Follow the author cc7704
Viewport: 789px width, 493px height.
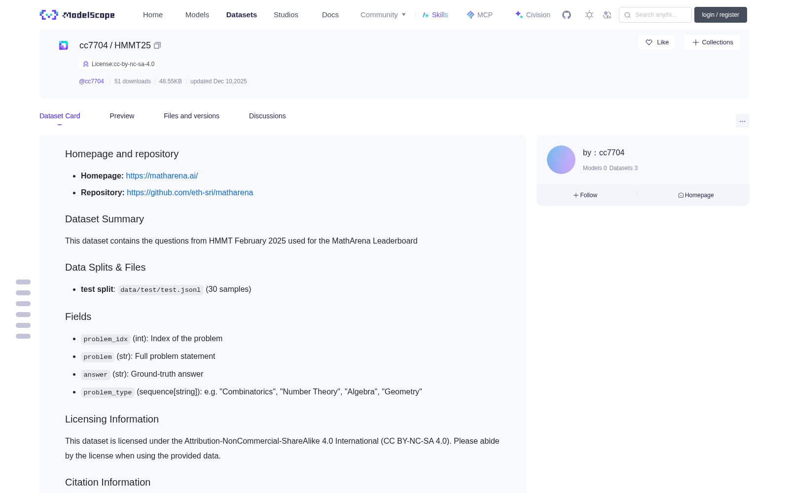(585, 195)
